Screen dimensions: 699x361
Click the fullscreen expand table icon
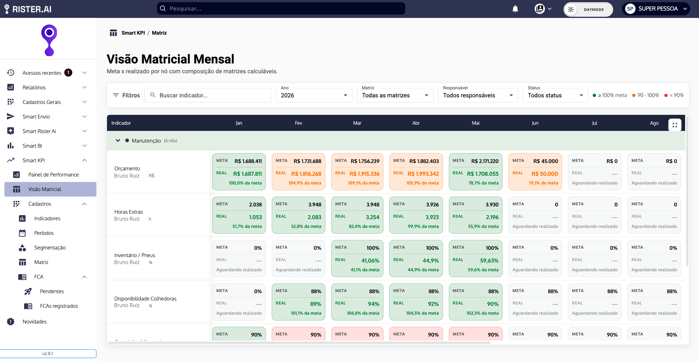[x=675, y=125]
